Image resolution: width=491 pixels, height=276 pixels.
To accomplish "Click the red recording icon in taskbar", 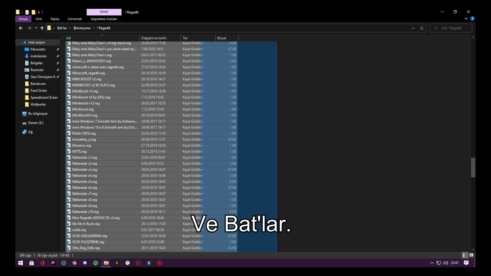I will click(160, 263).
